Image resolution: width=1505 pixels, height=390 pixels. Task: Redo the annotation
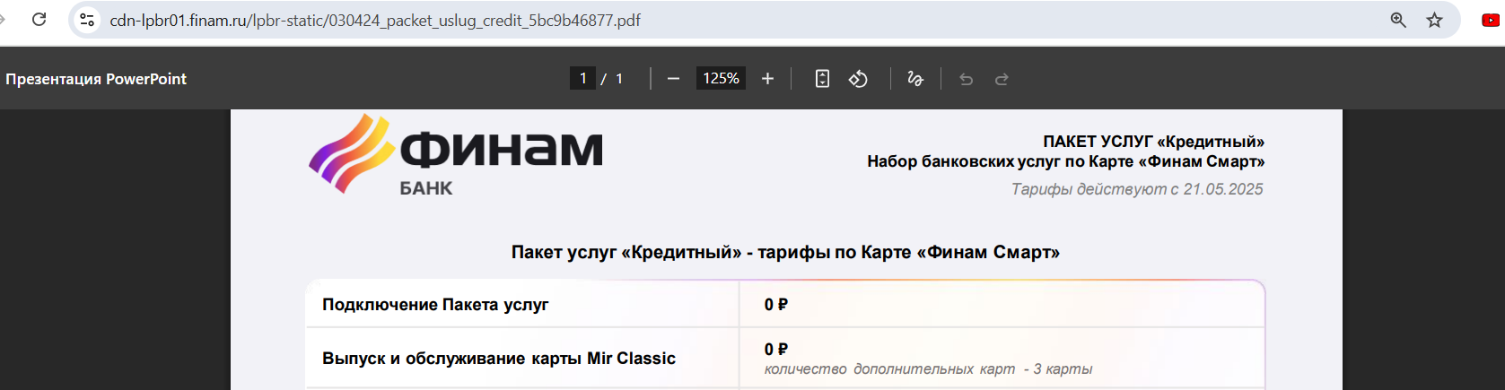(x=1002, y=79)
